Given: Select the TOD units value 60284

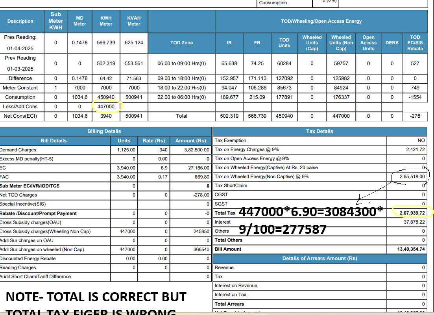Looking at the screenshot, I should pos(284,64).
